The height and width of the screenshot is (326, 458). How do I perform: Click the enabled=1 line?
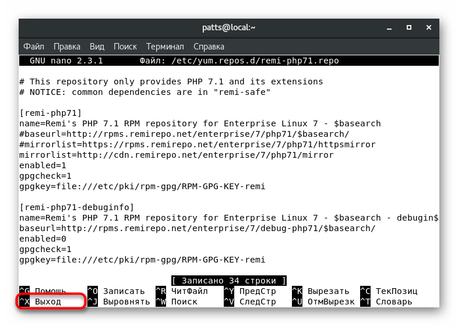(x=43, y=165)
